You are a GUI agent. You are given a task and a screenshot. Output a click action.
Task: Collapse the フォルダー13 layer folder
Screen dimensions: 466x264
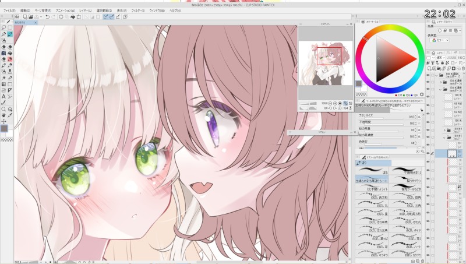tap(436, 76)
